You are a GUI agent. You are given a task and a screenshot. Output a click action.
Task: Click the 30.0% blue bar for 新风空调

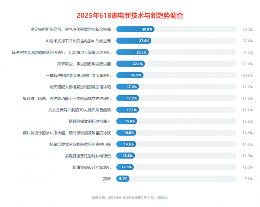click(135, 29)
